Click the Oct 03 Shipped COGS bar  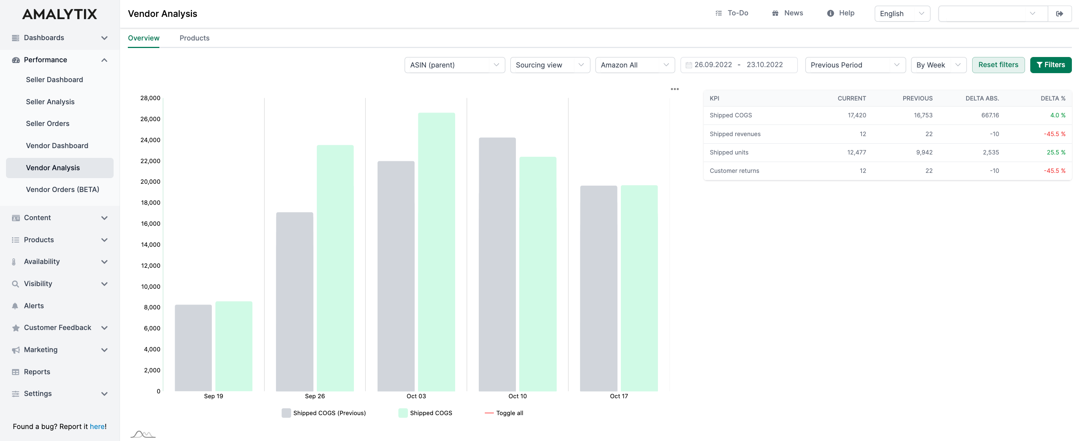point(436,252)
